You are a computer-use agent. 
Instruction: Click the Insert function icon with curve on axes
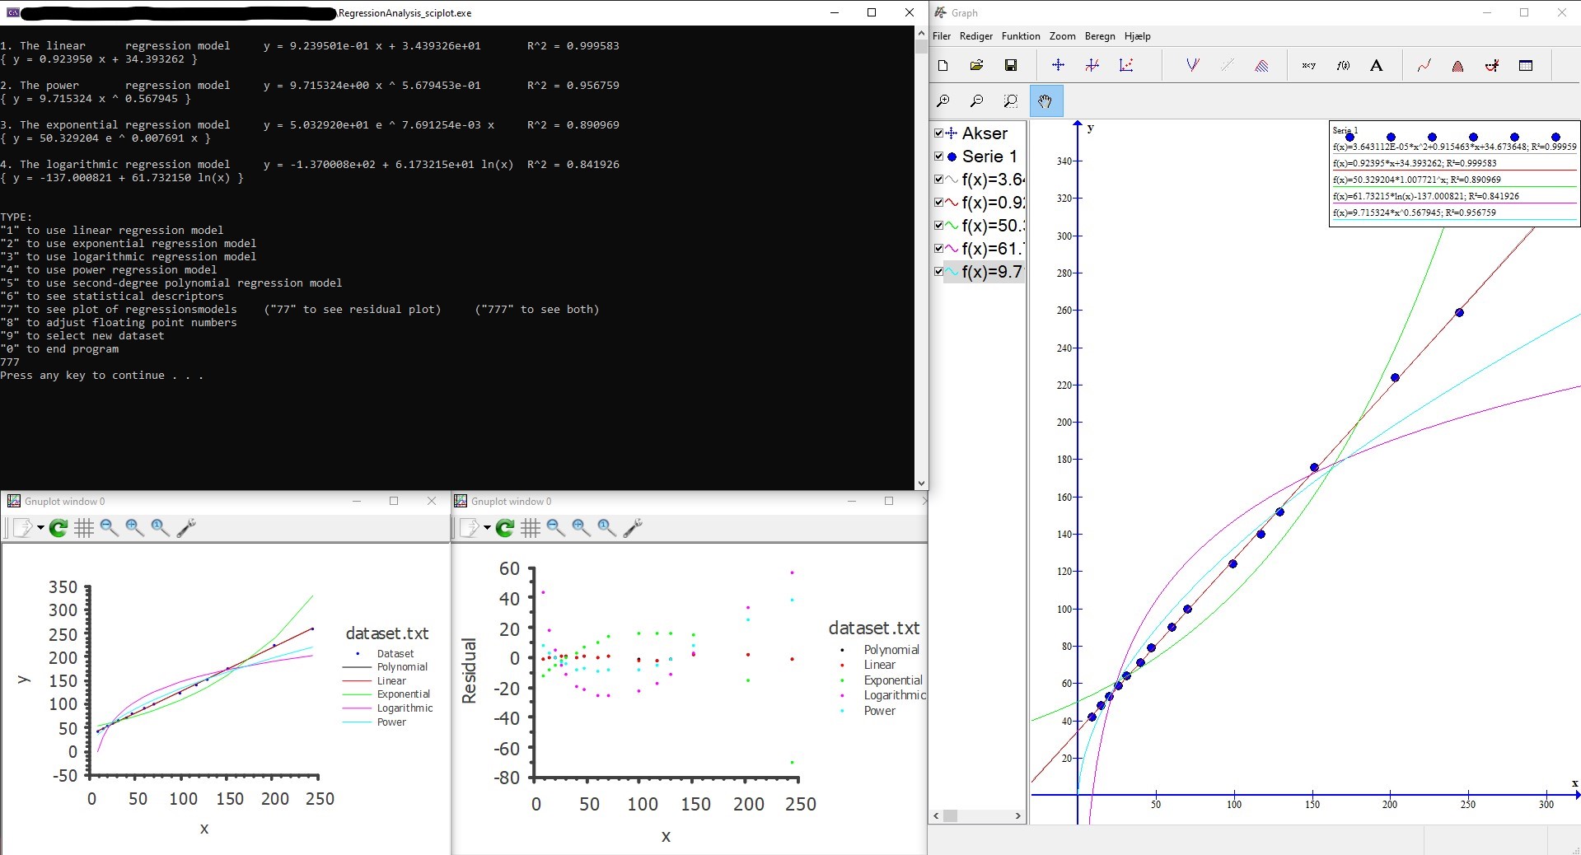coord(1092,66)
